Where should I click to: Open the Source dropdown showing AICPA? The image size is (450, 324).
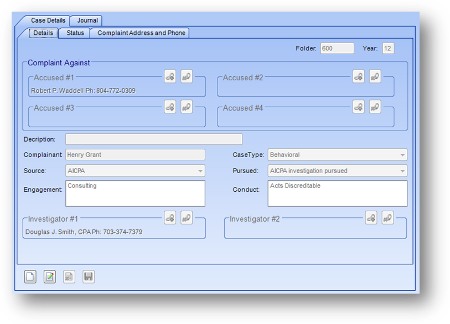click(x=135, y=171)
